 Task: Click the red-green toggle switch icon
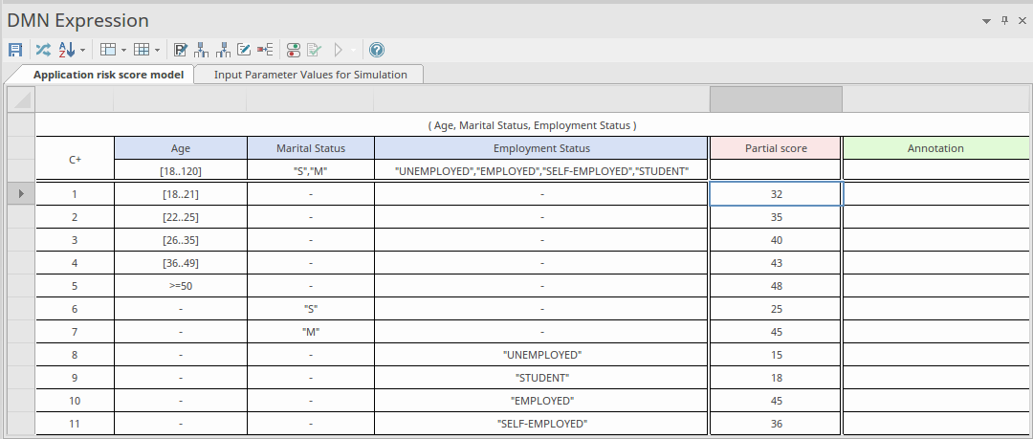(x=294, y=49)
